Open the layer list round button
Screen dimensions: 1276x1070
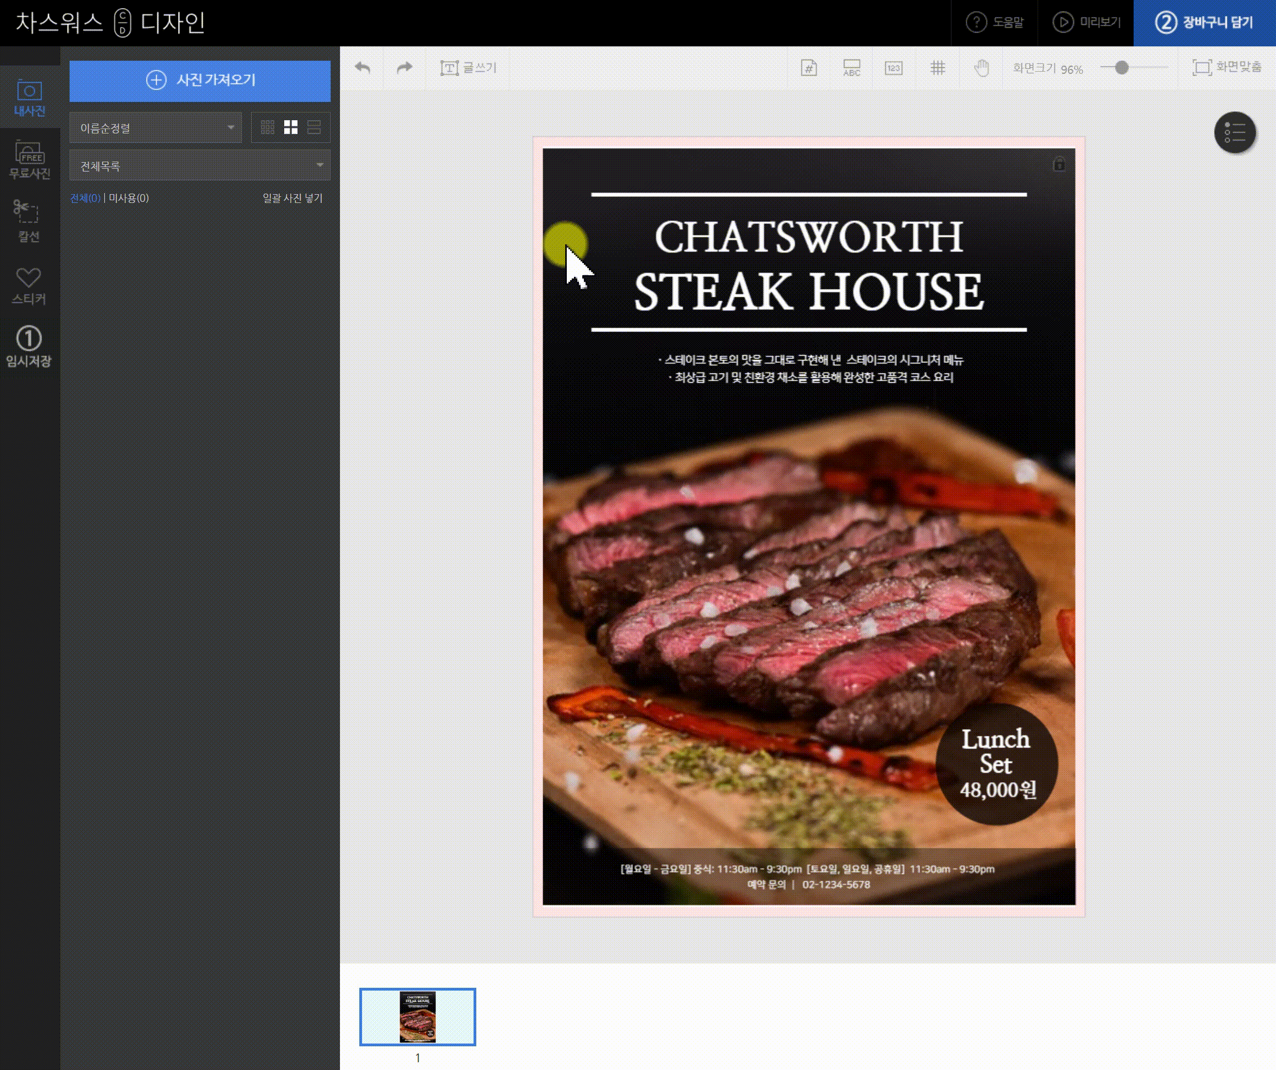pyautogui.click(x=1235, y=132)
